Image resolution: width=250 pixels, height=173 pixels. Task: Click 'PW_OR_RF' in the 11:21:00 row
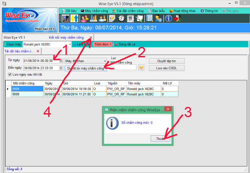[x=116, y=94]
